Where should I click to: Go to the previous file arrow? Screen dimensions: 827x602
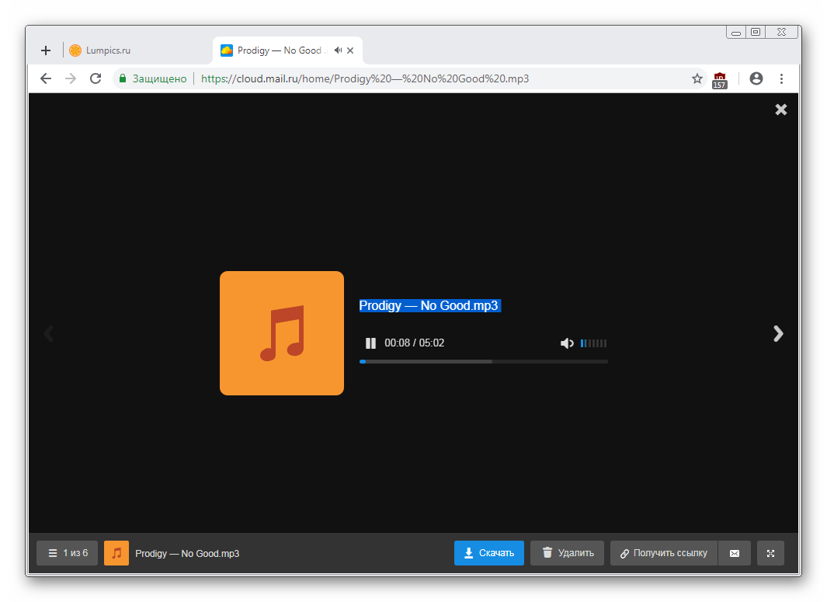(49, 334)
